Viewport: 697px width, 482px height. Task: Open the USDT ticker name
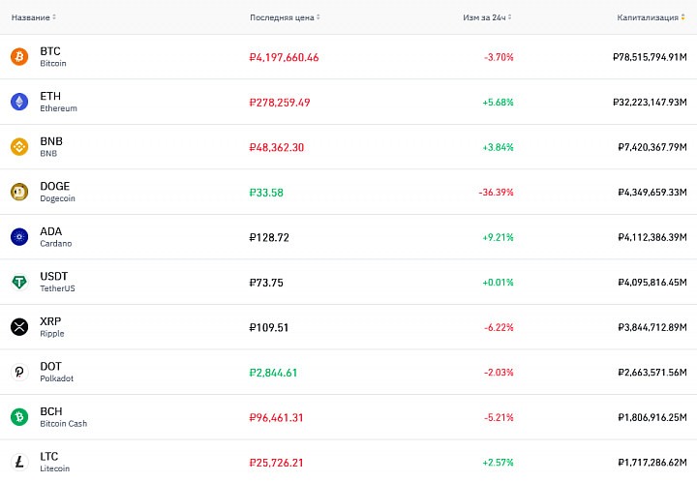point(54,276)
